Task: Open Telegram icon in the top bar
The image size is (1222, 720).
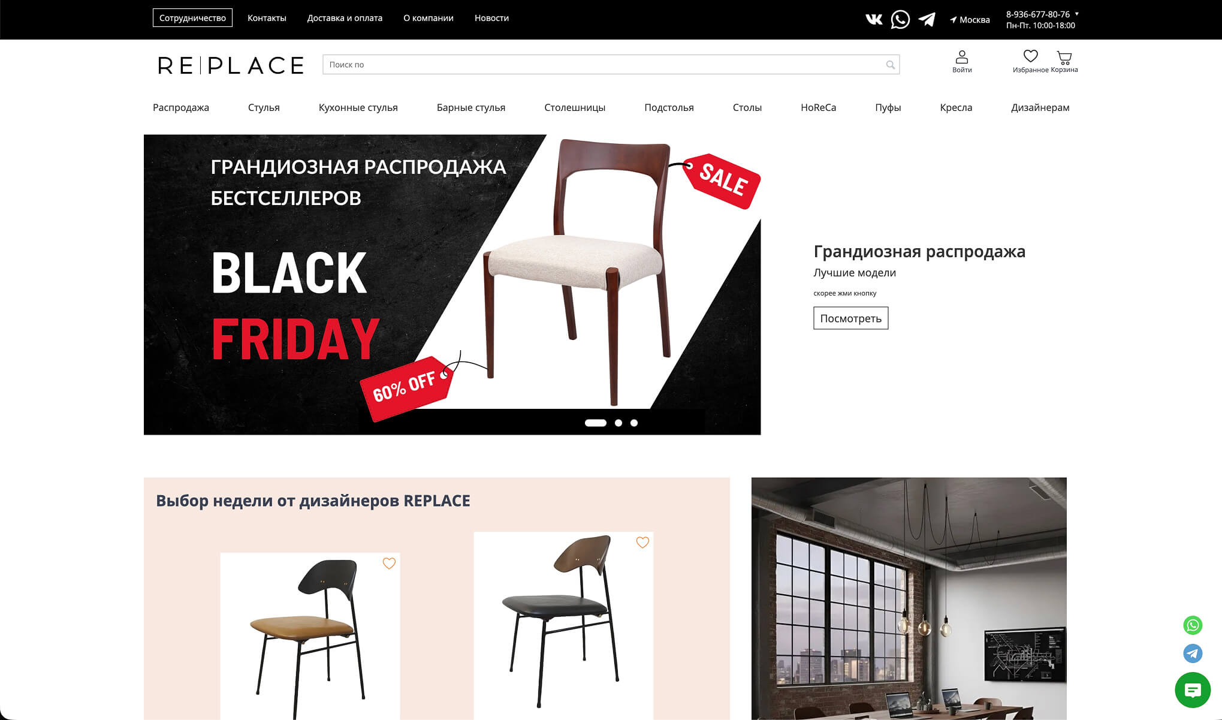Action: click(927, 19)
